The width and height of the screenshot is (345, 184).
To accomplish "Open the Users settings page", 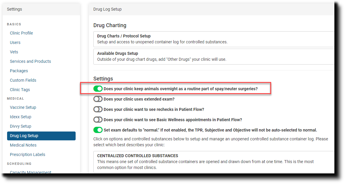I will click(15, 42).
